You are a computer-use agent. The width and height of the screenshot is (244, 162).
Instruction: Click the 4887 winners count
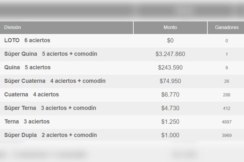227,122
